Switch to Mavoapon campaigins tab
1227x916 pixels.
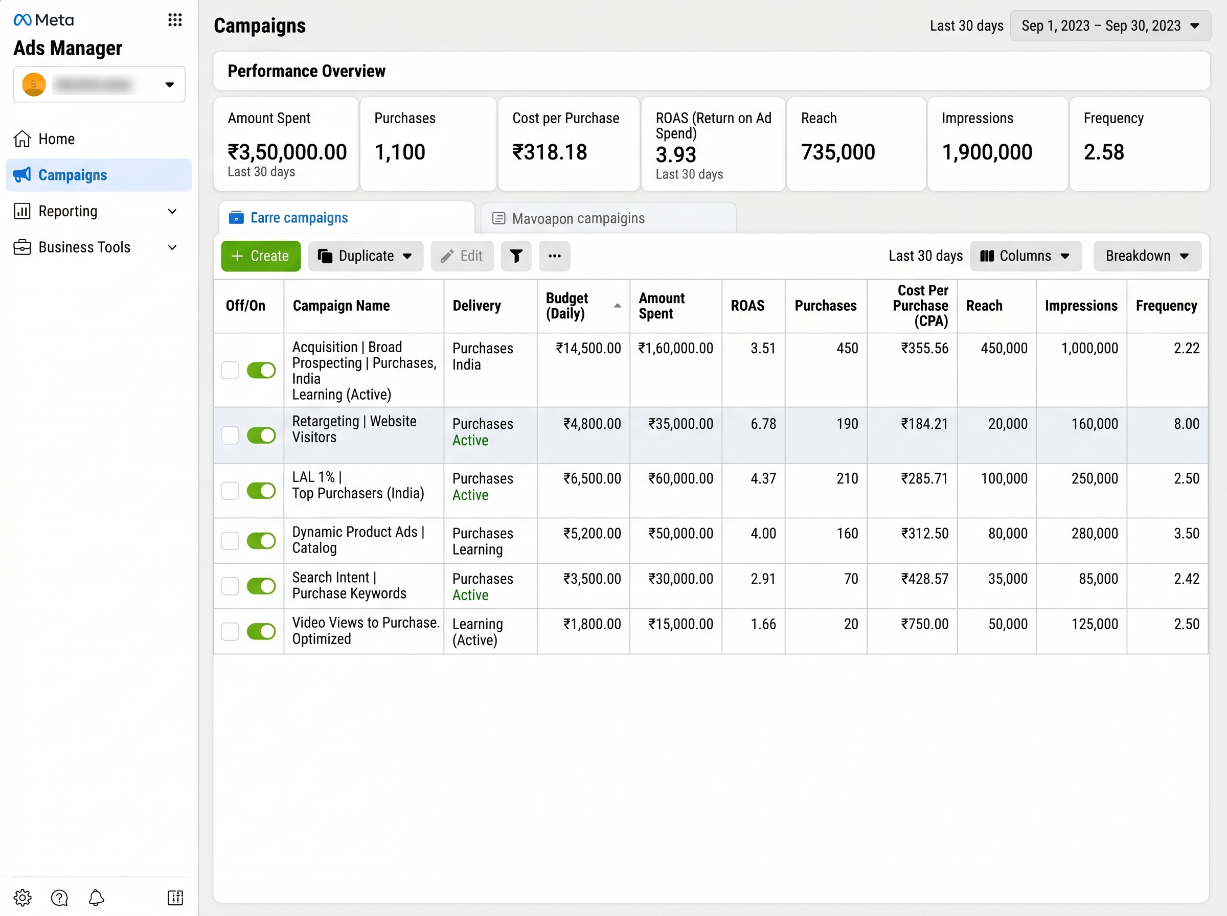(609, 218)
